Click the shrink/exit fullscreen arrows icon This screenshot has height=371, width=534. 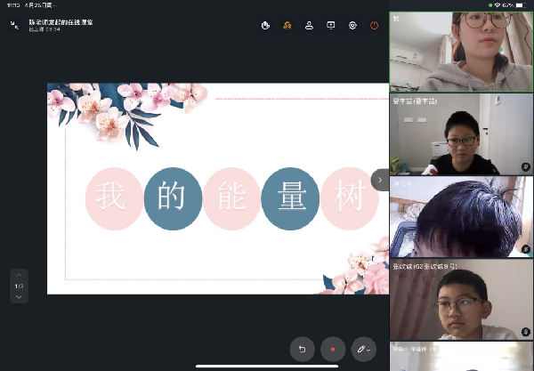(14, 25)
